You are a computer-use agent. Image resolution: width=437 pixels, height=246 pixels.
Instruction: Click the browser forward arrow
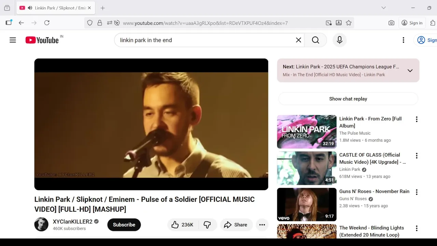point(34,23)
